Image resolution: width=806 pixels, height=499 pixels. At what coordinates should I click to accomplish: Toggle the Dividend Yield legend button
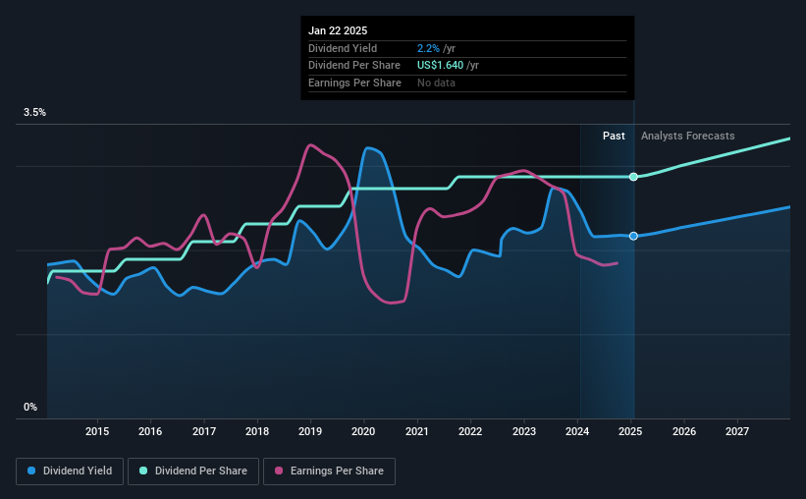pos(70,471)
